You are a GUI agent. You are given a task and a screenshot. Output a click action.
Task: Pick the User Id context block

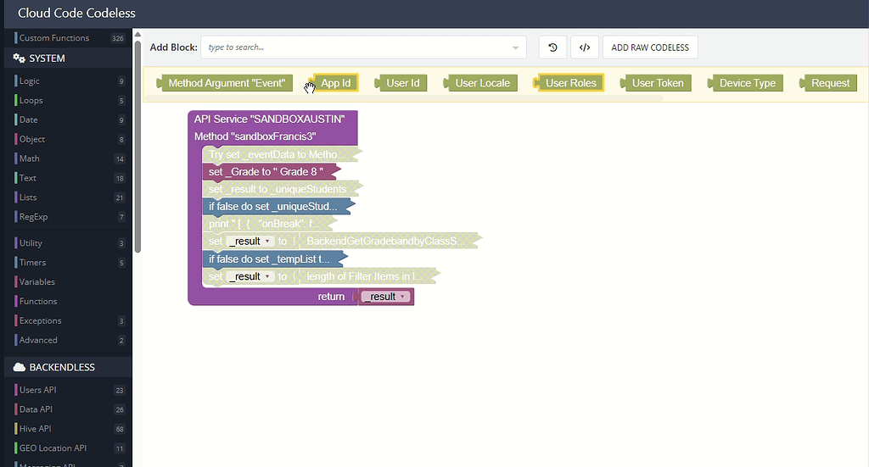pos(401,83)
